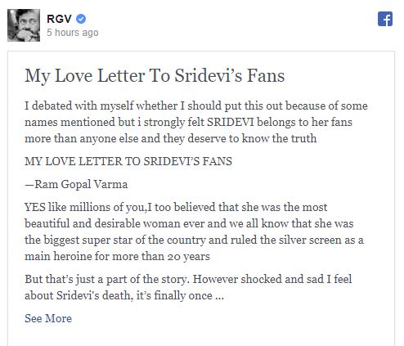Click the paragraph starting "But that's just a part"

188,287
